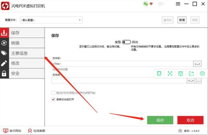208x135 pixels.
Task: Select the 安全 tab in sidebar
Action: tap(27, 74)
